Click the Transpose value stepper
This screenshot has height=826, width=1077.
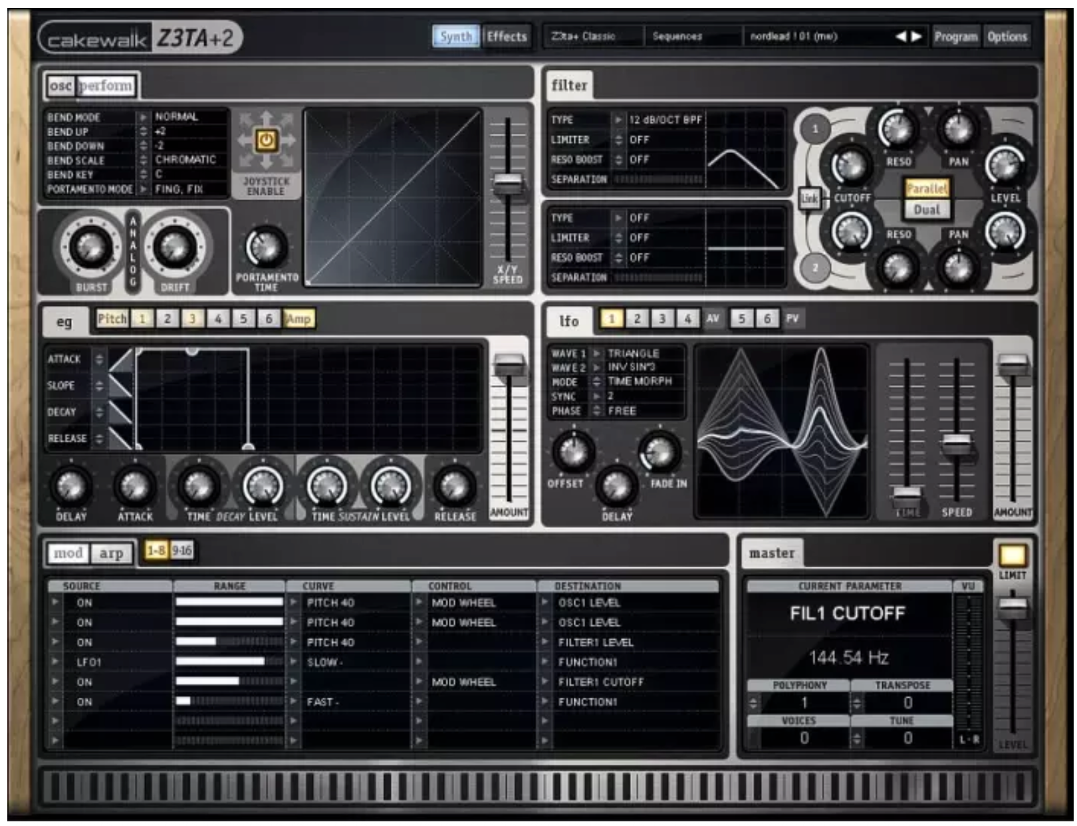[x=857, y=702]
